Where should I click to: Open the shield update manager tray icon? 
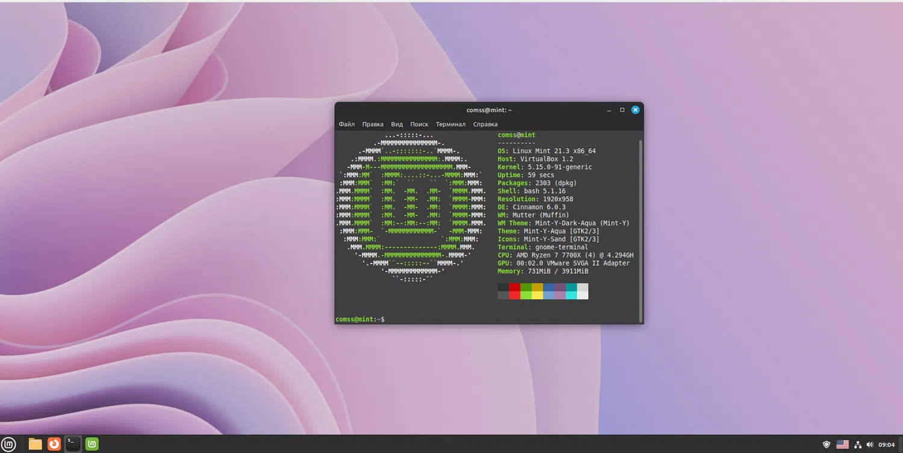click(827, 445)
